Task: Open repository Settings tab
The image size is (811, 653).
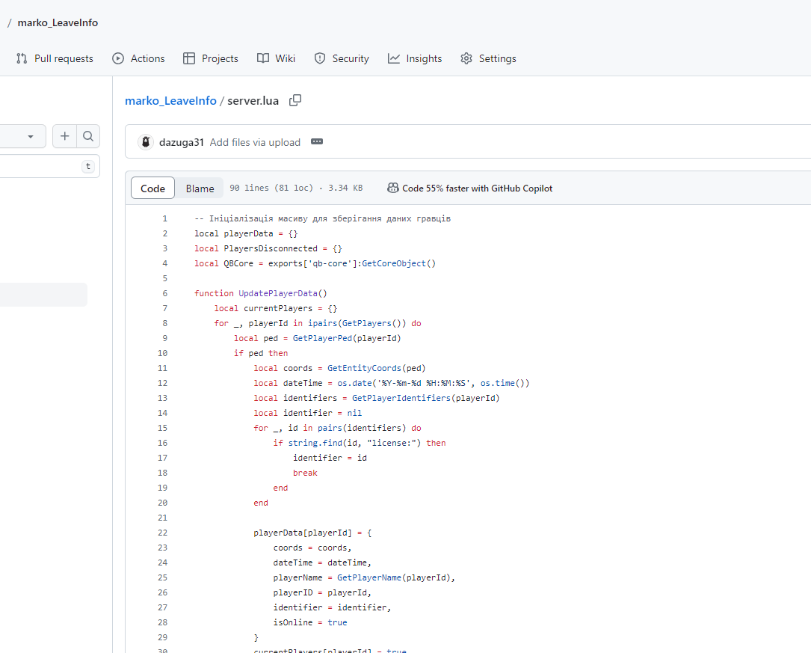Action: 488,58
